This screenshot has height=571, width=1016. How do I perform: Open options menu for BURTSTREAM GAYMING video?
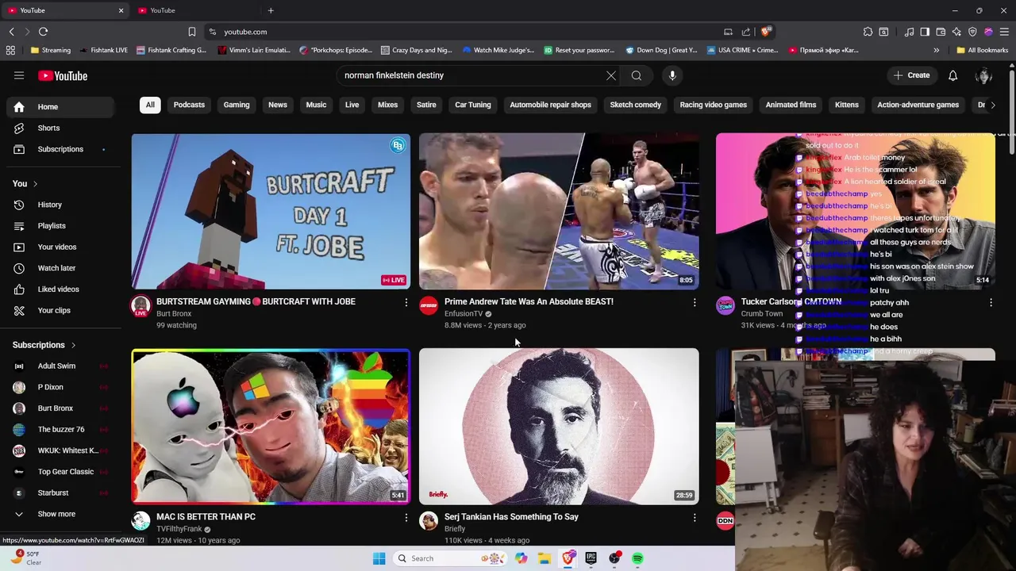406,302
